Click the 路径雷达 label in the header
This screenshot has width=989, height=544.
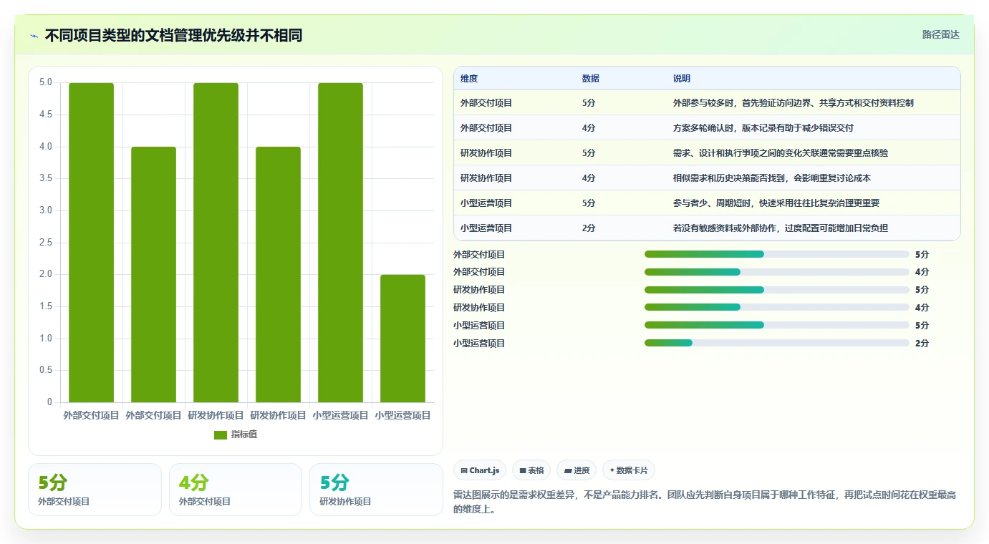[940, 34]
